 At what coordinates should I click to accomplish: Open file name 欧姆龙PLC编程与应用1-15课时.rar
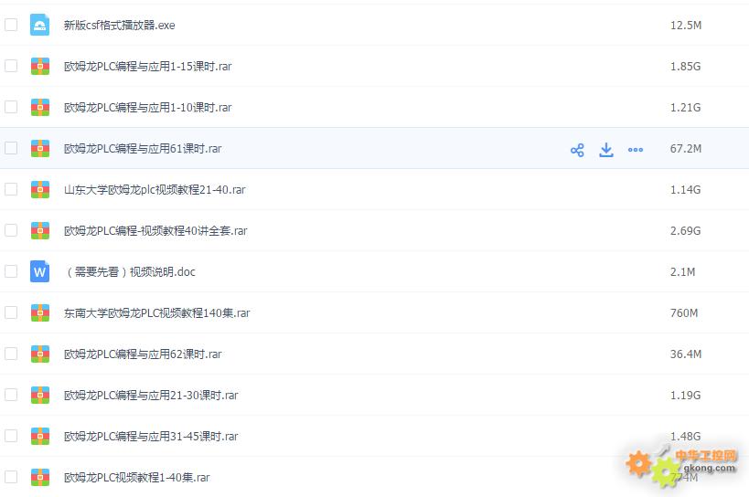pyautogui.click(x=147, y=67)
